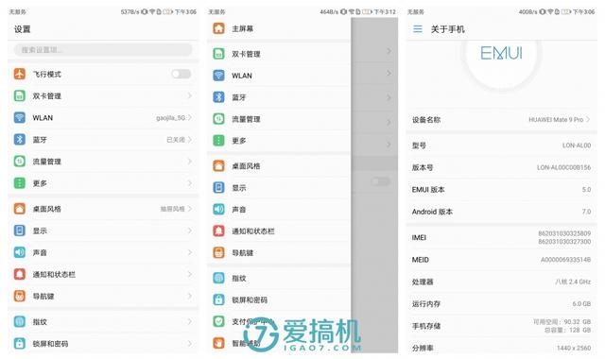This screenshot has height=359, width=605.
Task: Open 流量管理 icon in left settings list
Action: pyautogui.click(x=20, y=162)
